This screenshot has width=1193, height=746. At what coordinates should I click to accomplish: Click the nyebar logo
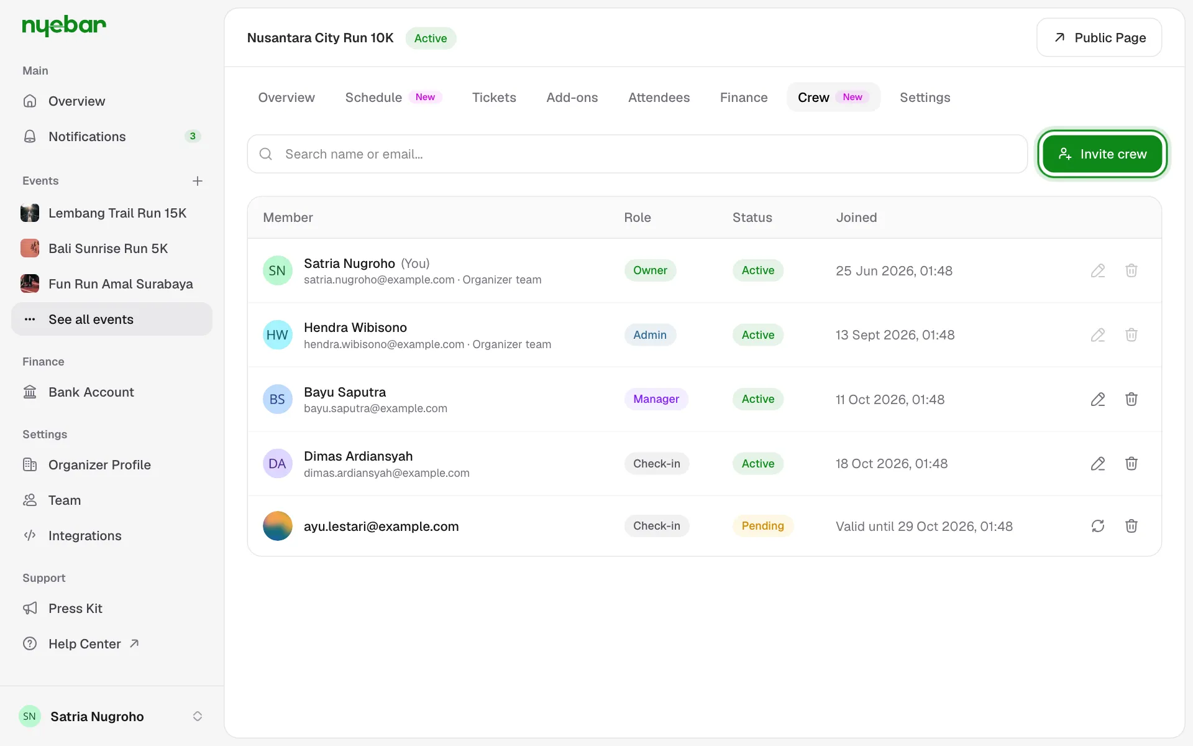point(64,25)
